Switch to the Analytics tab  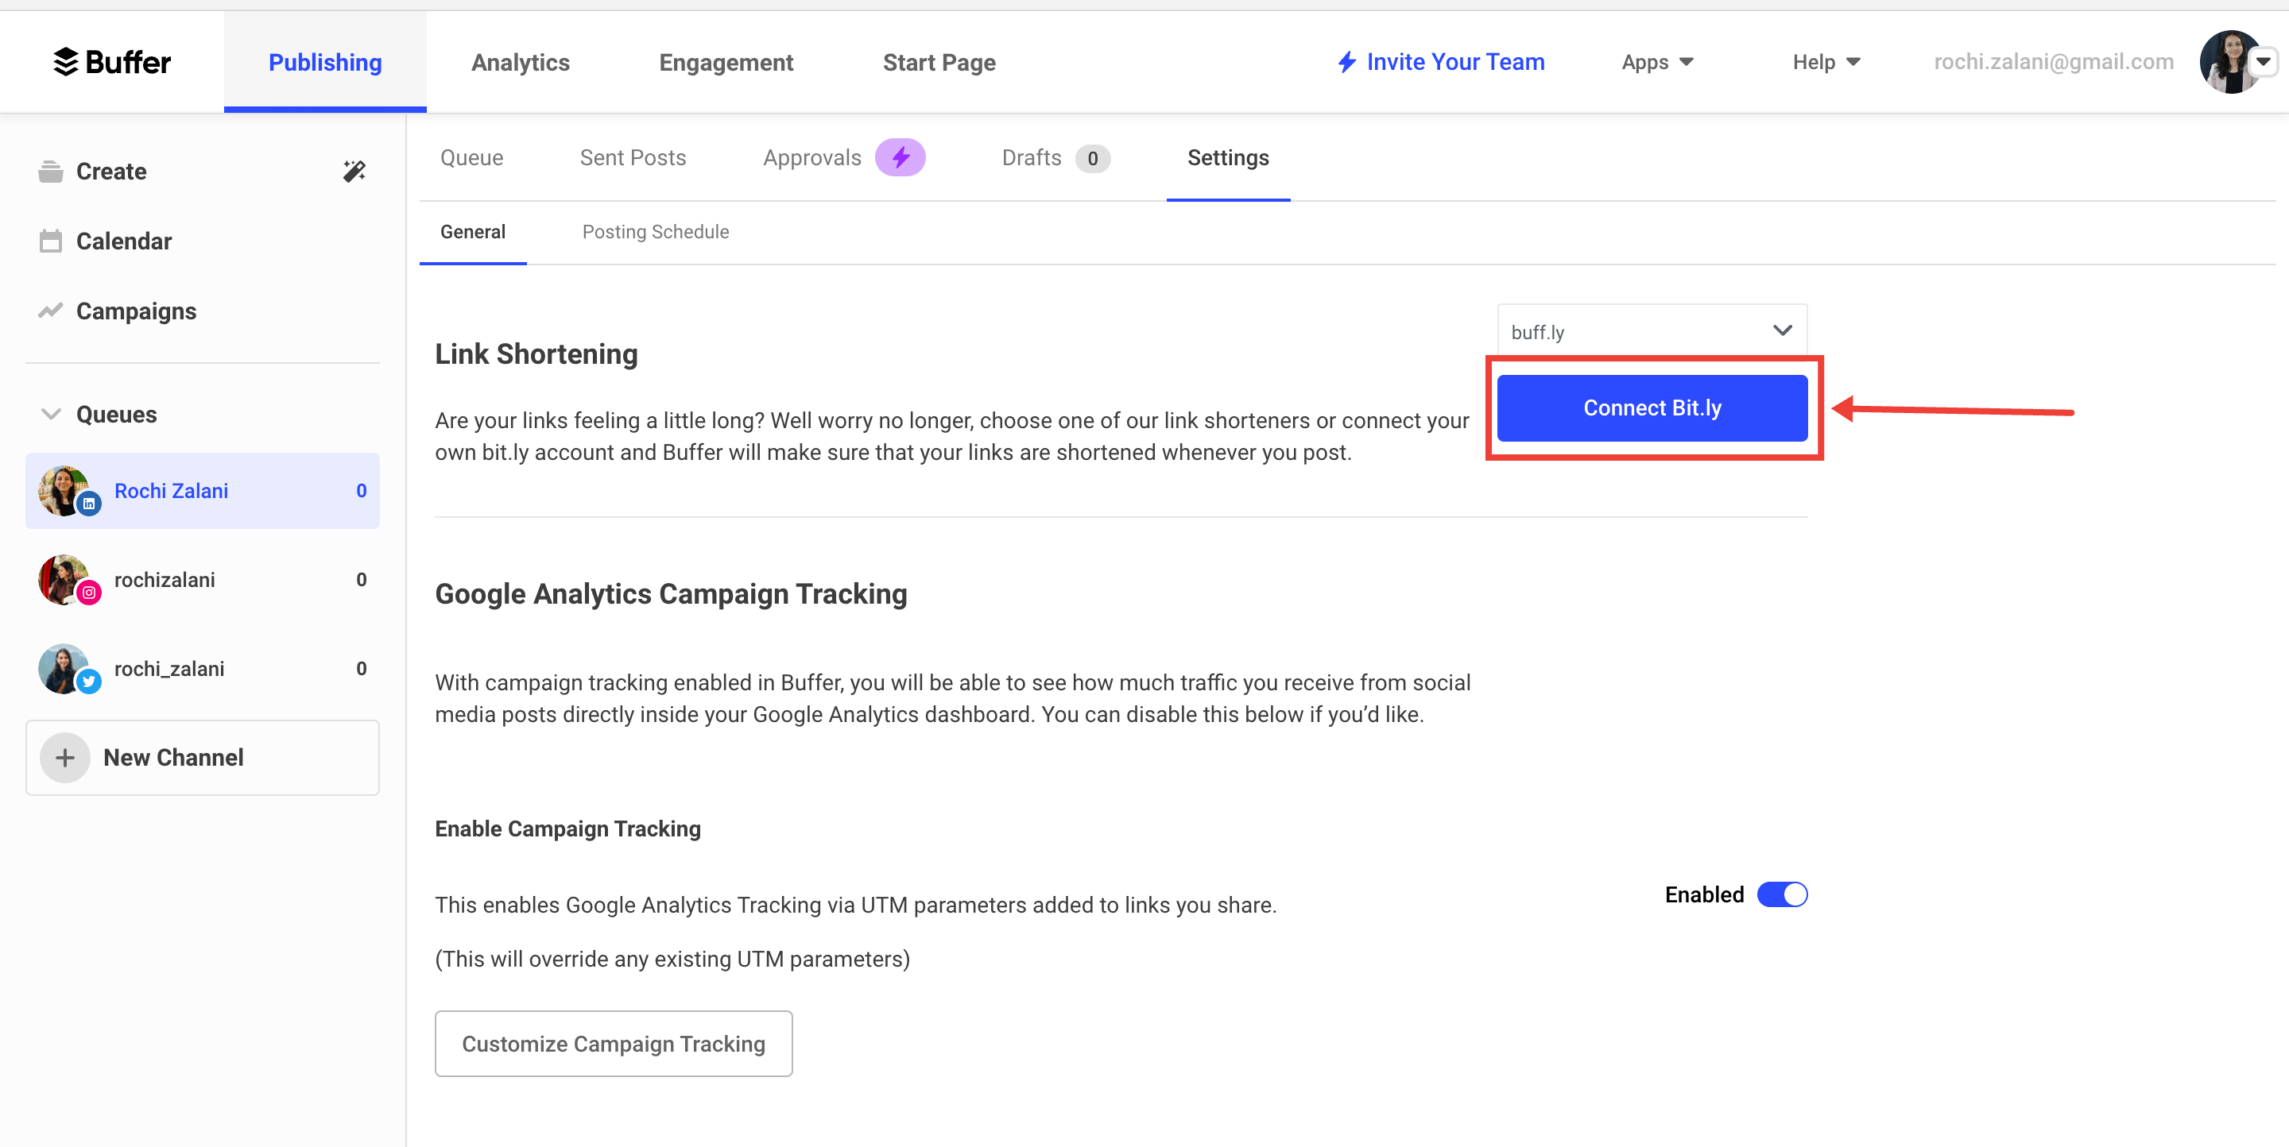click(518, 61)
